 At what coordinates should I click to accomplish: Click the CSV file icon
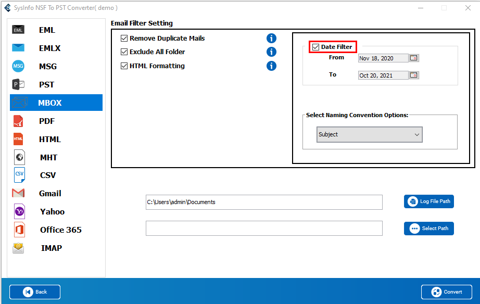tap(19, 175)
